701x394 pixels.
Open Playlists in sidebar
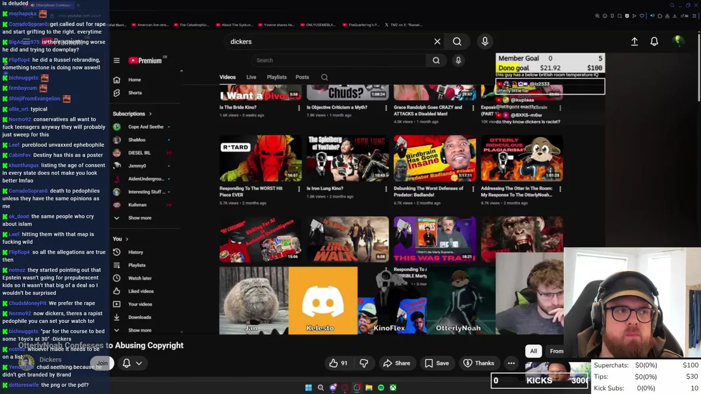click(136, 265)
